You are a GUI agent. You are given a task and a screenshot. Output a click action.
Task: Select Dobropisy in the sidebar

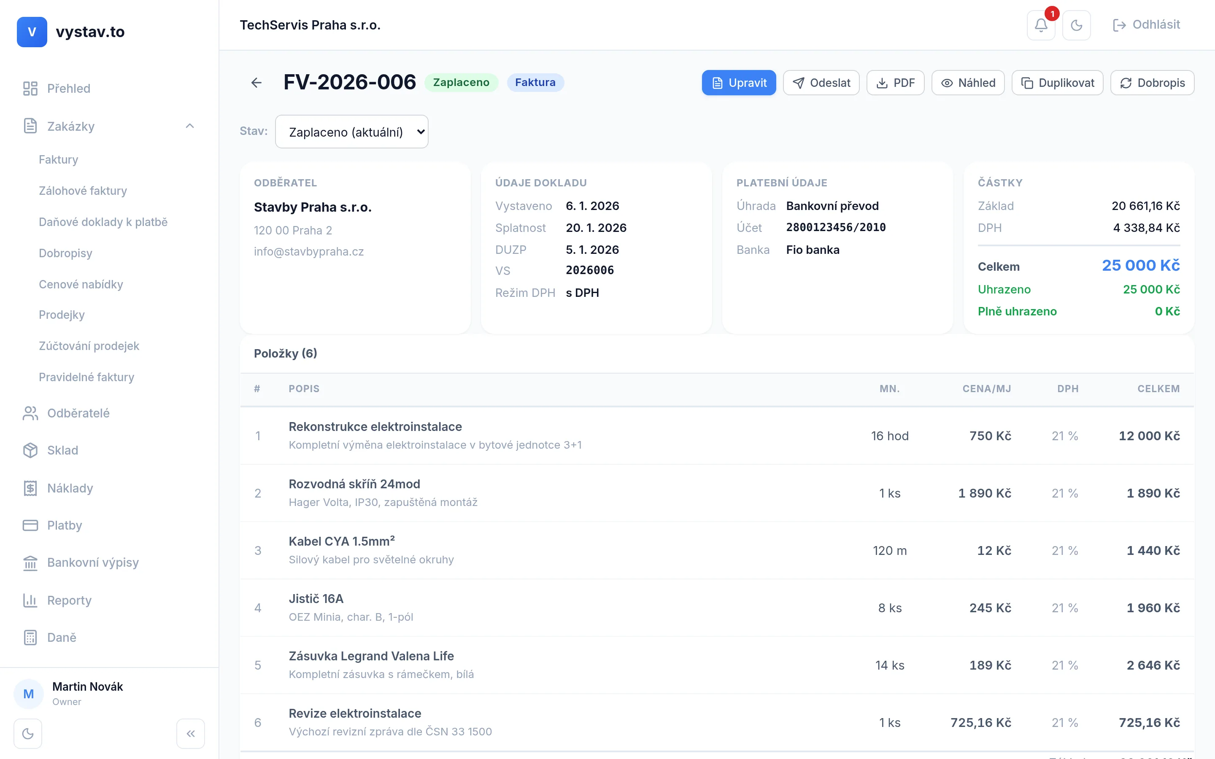[65, 253]
